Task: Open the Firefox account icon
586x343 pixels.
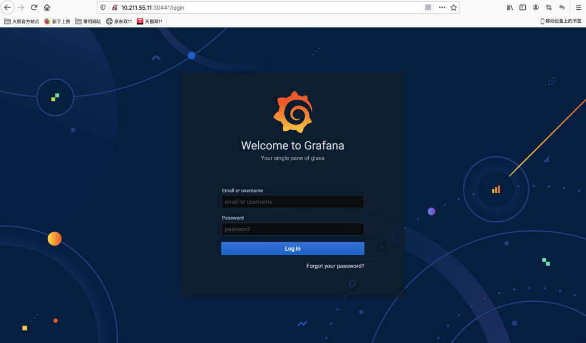Action: pos(536,8)
